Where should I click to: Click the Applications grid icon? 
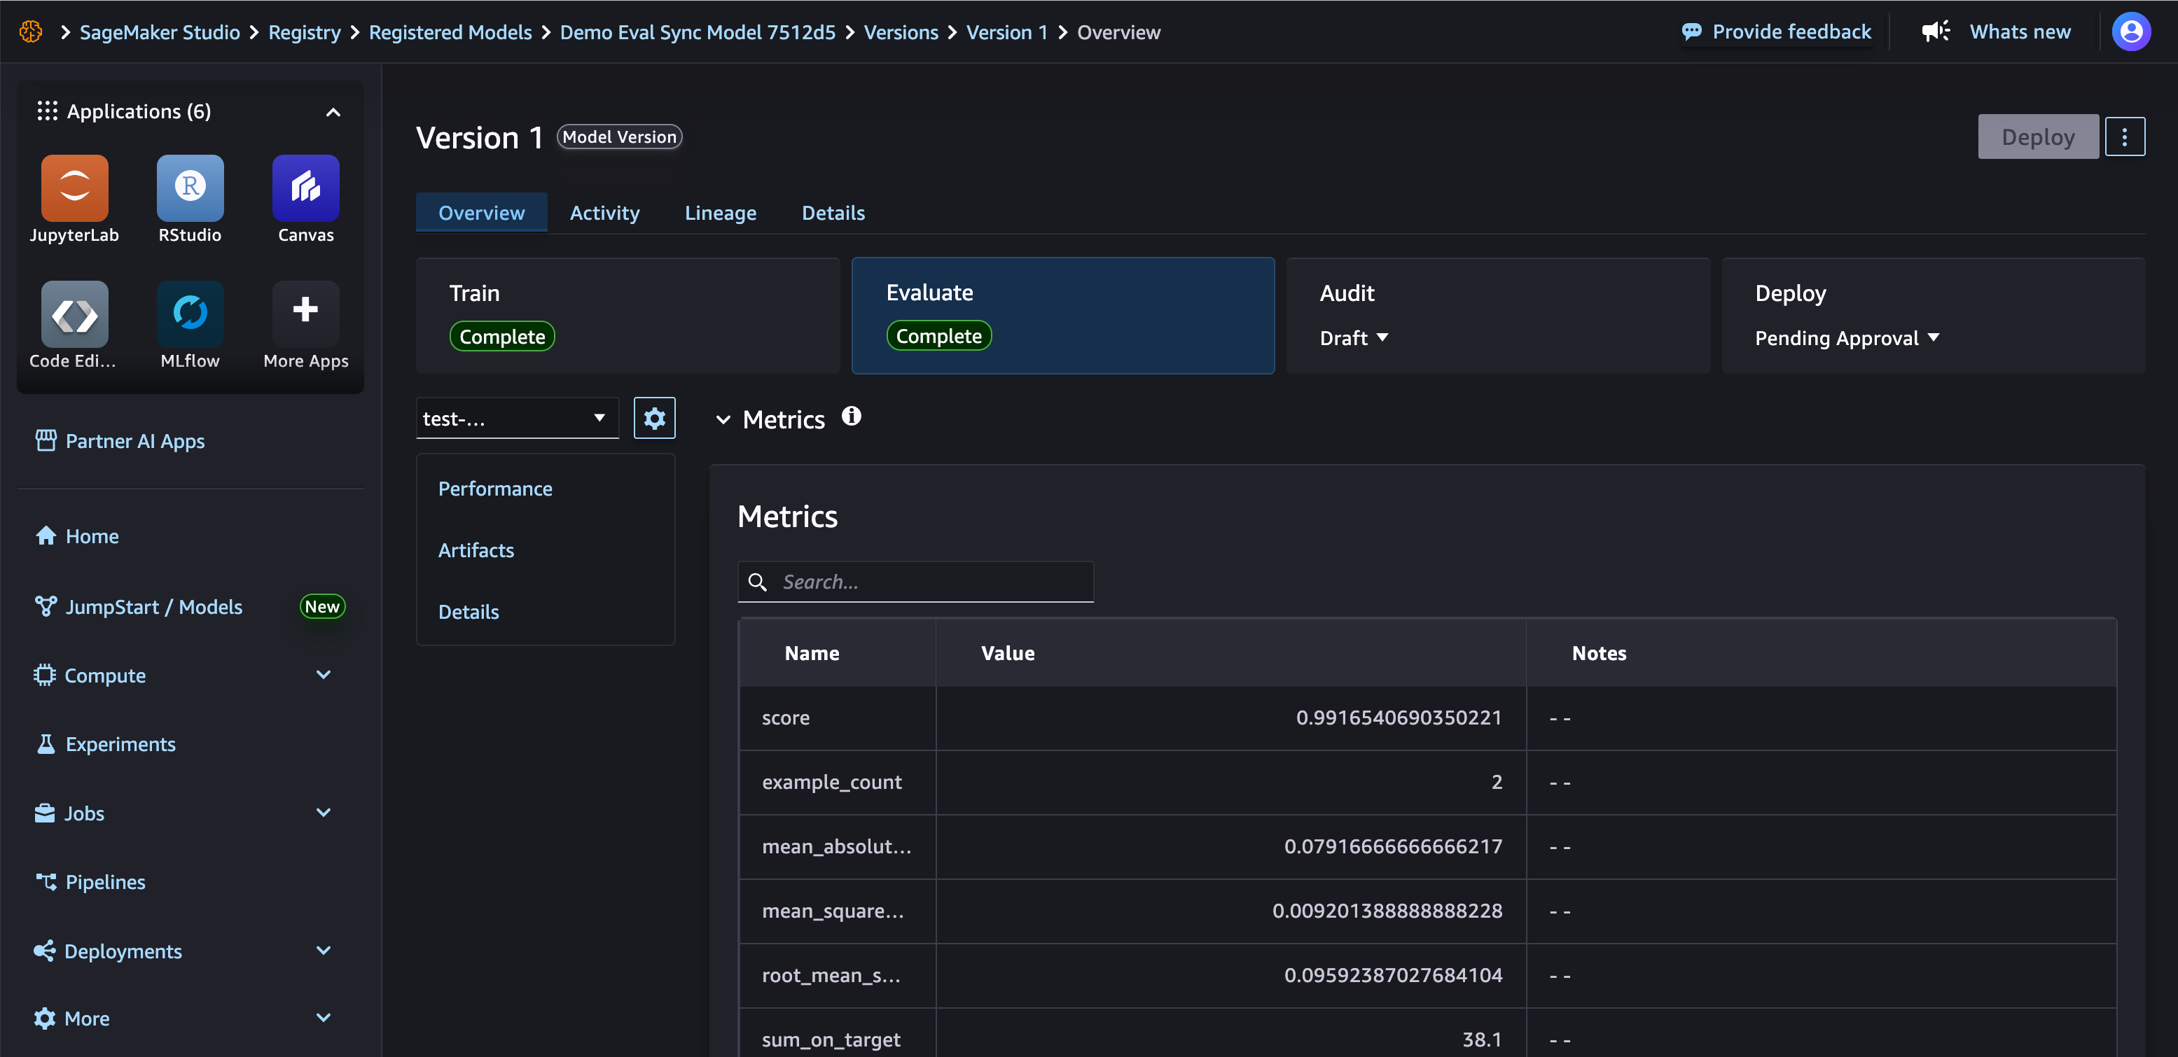(x=48, y=111)
